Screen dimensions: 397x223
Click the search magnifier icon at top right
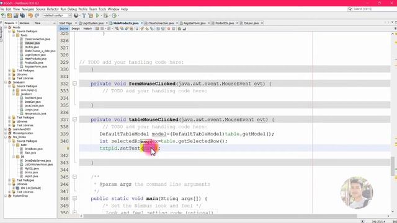(x=350, y=9)
